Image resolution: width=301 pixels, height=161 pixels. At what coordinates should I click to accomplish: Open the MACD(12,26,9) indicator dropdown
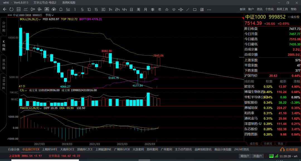31,108
